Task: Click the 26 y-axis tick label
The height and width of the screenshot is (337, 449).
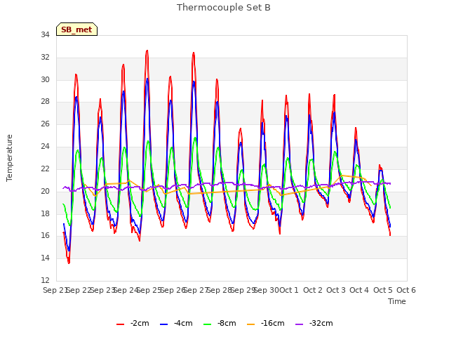Action: [x=45, y=124]
